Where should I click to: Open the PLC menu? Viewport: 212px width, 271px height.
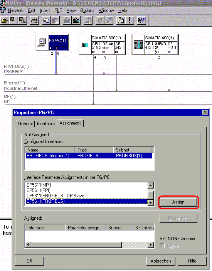pos(58,10)
